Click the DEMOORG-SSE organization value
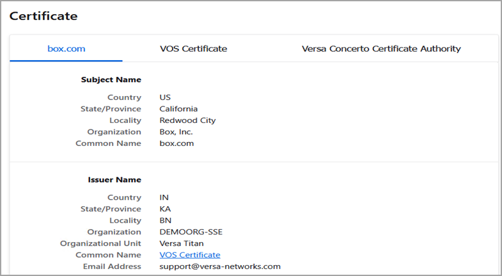The image size is (502, 276). (191, 232)
